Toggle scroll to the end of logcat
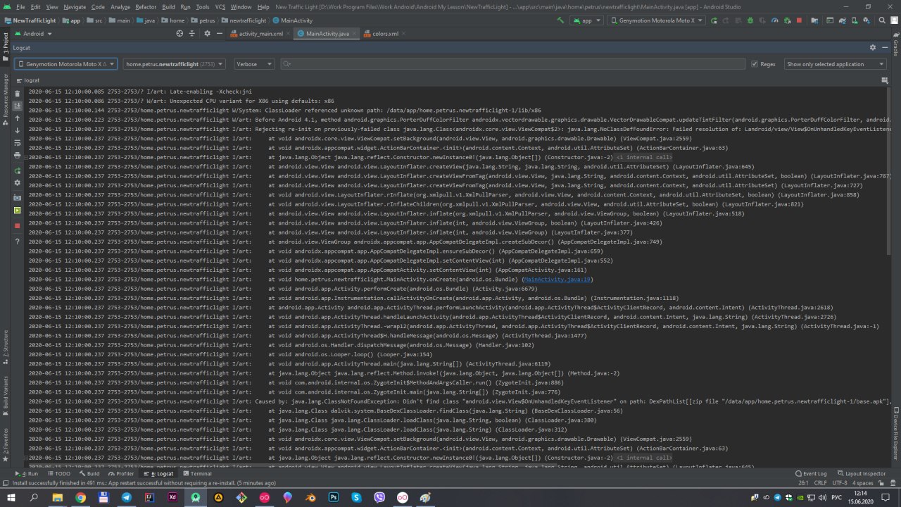The image size is (901, 507). (x=18, y=106)
